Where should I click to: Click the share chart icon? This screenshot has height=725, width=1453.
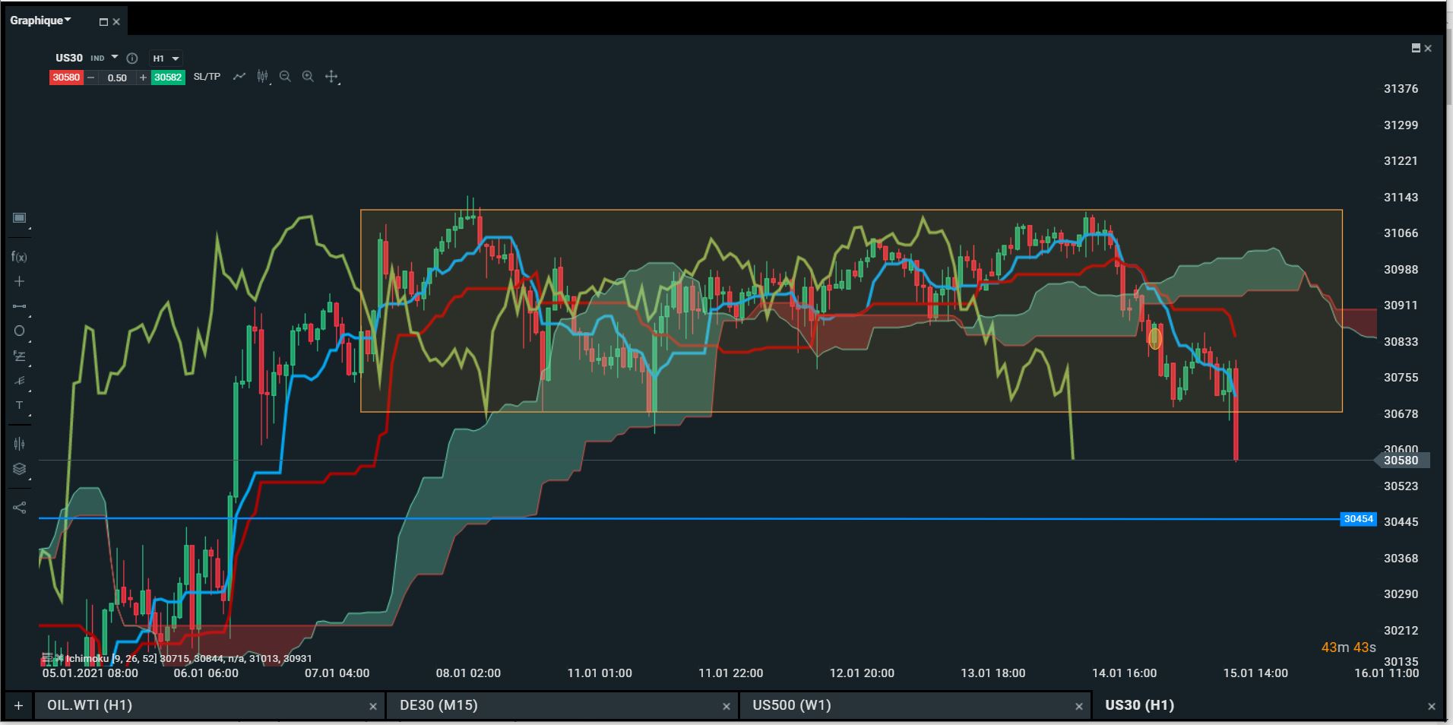19,508
